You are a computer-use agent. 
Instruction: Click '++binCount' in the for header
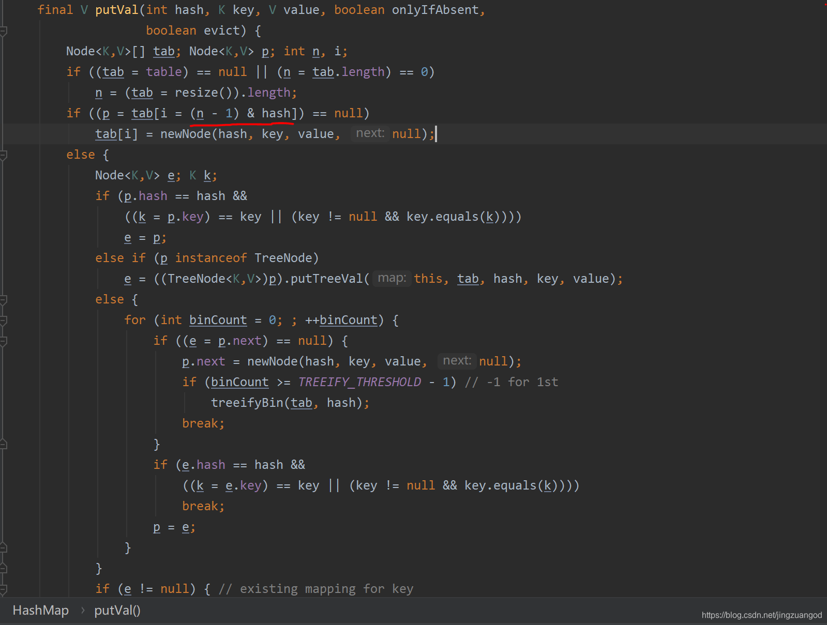click(x=341, y=320)
